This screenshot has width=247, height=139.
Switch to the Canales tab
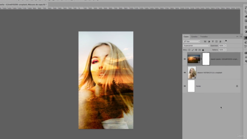tap(194, 37)
